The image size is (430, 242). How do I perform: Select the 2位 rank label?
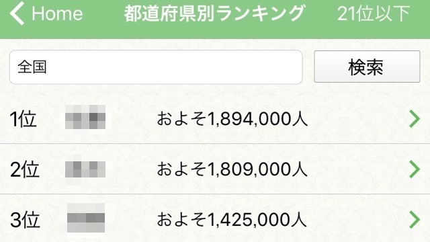point(25,169)
